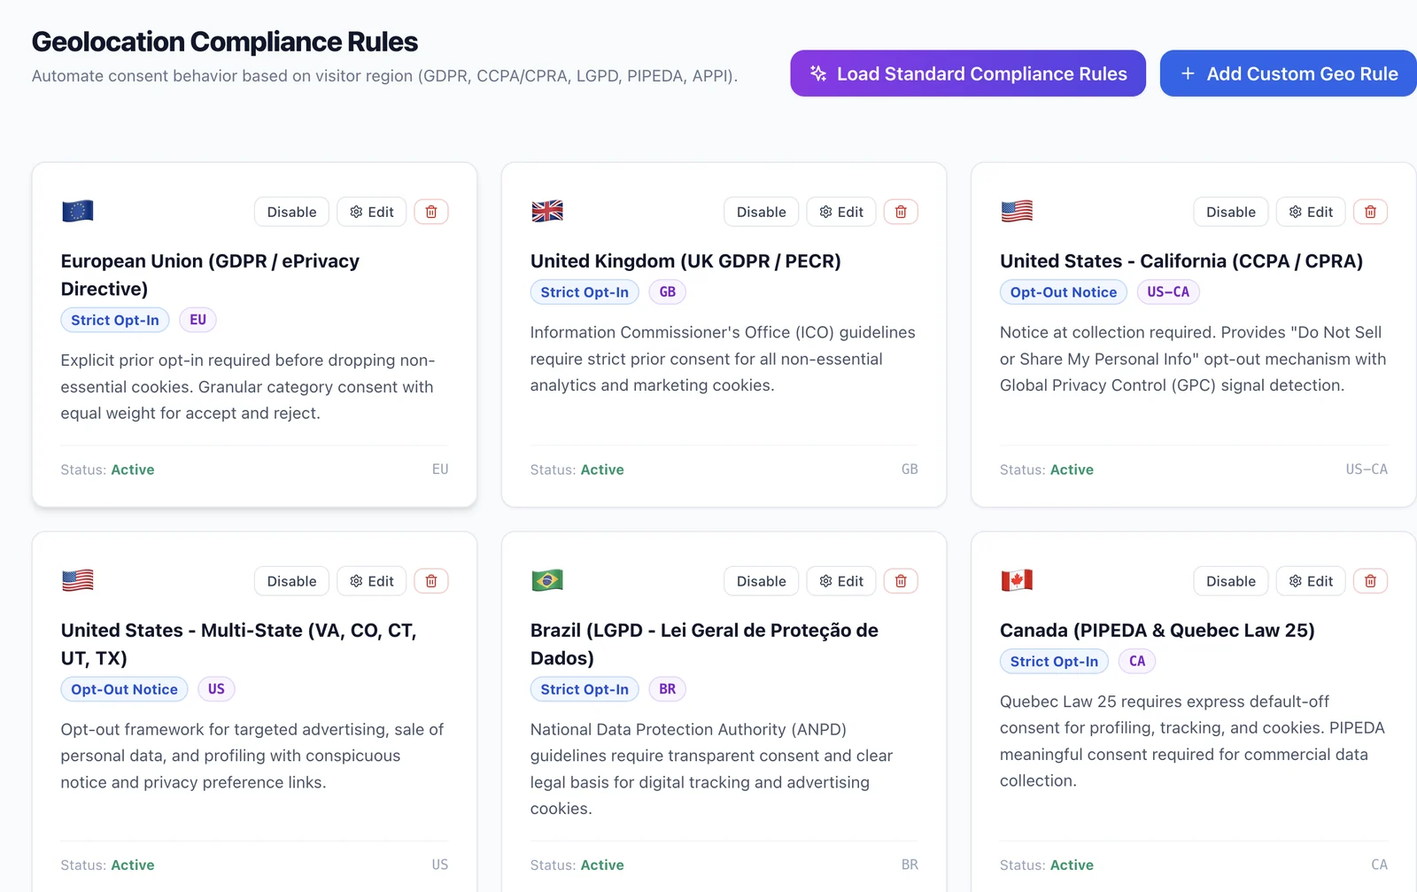
Task: Click the EU region code badge
Action: click(198, 320)
